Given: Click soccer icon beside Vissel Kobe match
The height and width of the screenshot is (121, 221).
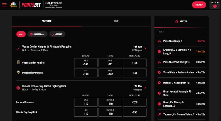Looking at the screenshot, I should [159, 72].
